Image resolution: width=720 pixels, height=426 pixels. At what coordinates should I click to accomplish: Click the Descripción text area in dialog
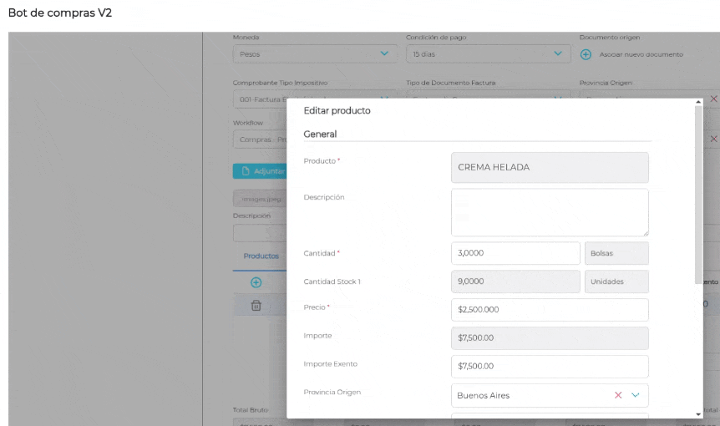tap(549, 212)
